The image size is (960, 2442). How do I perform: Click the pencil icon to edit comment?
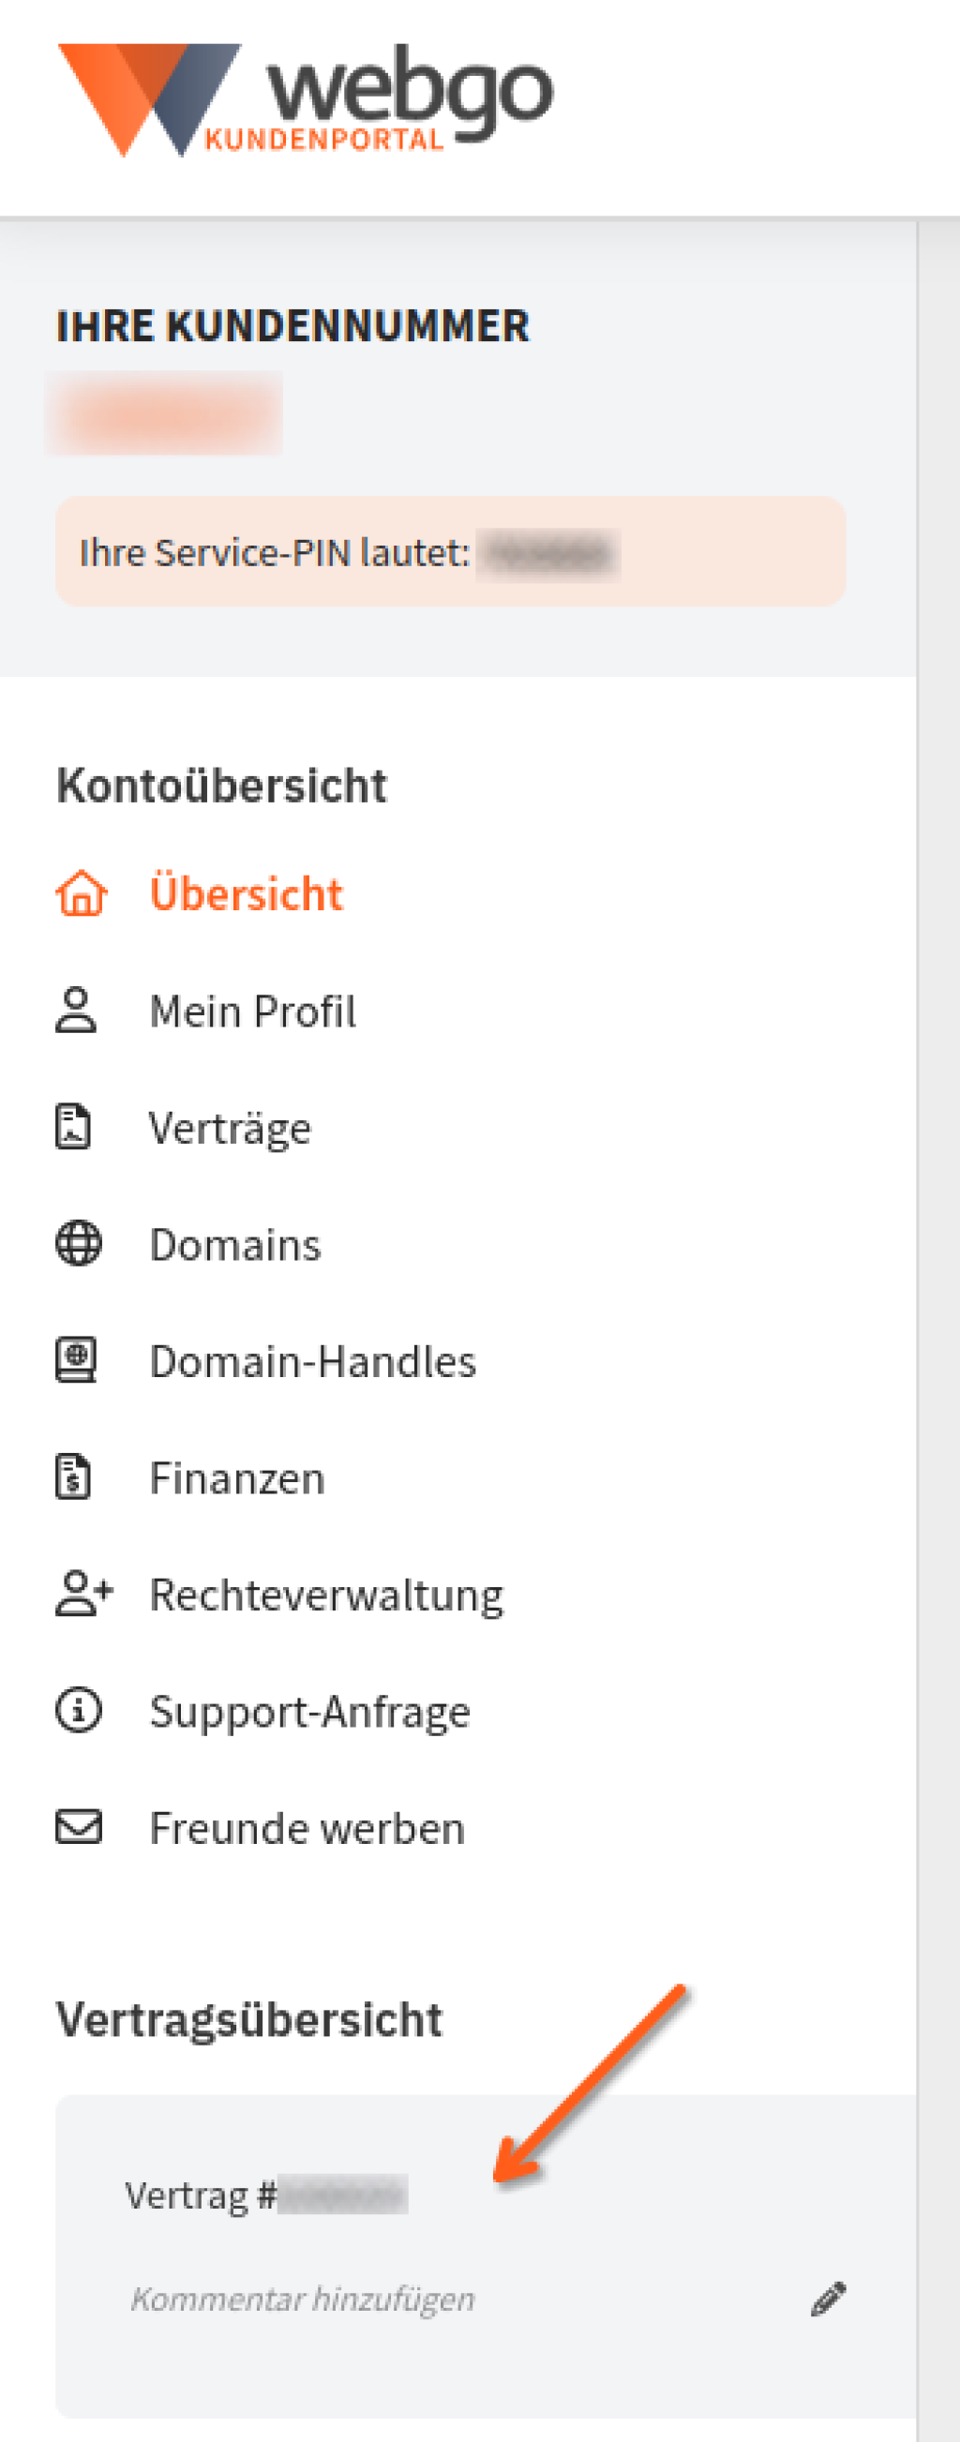tap(828, 2299)
